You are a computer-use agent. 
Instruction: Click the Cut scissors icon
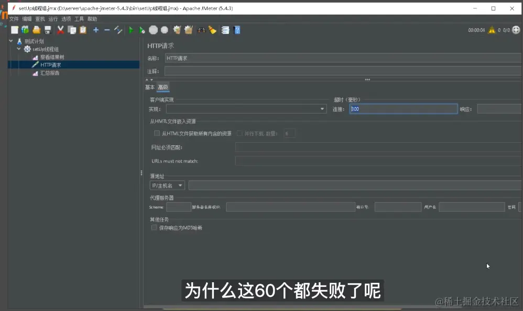pyautogui.click(x=60, y=30)
